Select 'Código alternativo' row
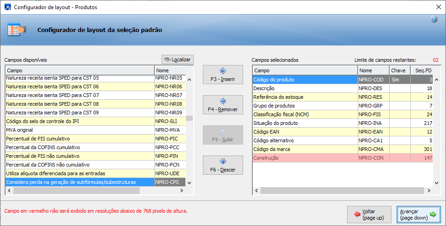This screenshot has height=226, width=446. tap(343, 140)
